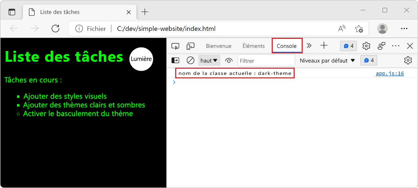Viewport: 418px width, 188px height.
Task: Clear the console
Action: [x=191, y=60]
